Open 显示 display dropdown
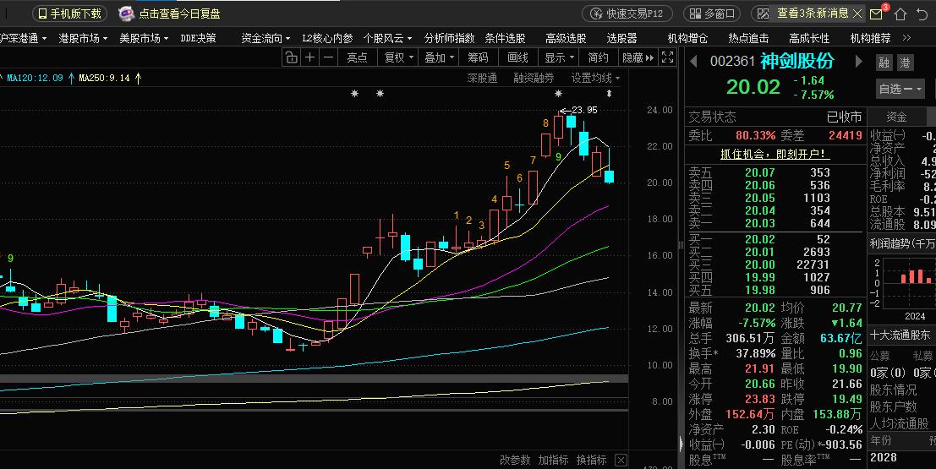936x469 pixels. click(559, 57)
